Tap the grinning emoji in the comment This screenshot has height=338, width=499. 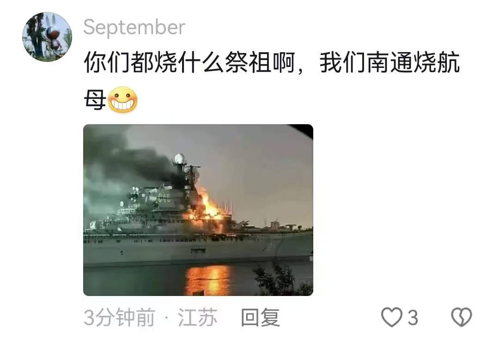(122, 100)
